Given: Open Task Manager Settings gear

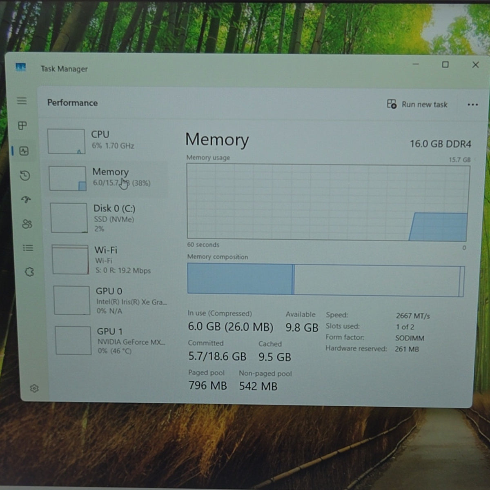Looking at the screenshot, I should (34, 388).
